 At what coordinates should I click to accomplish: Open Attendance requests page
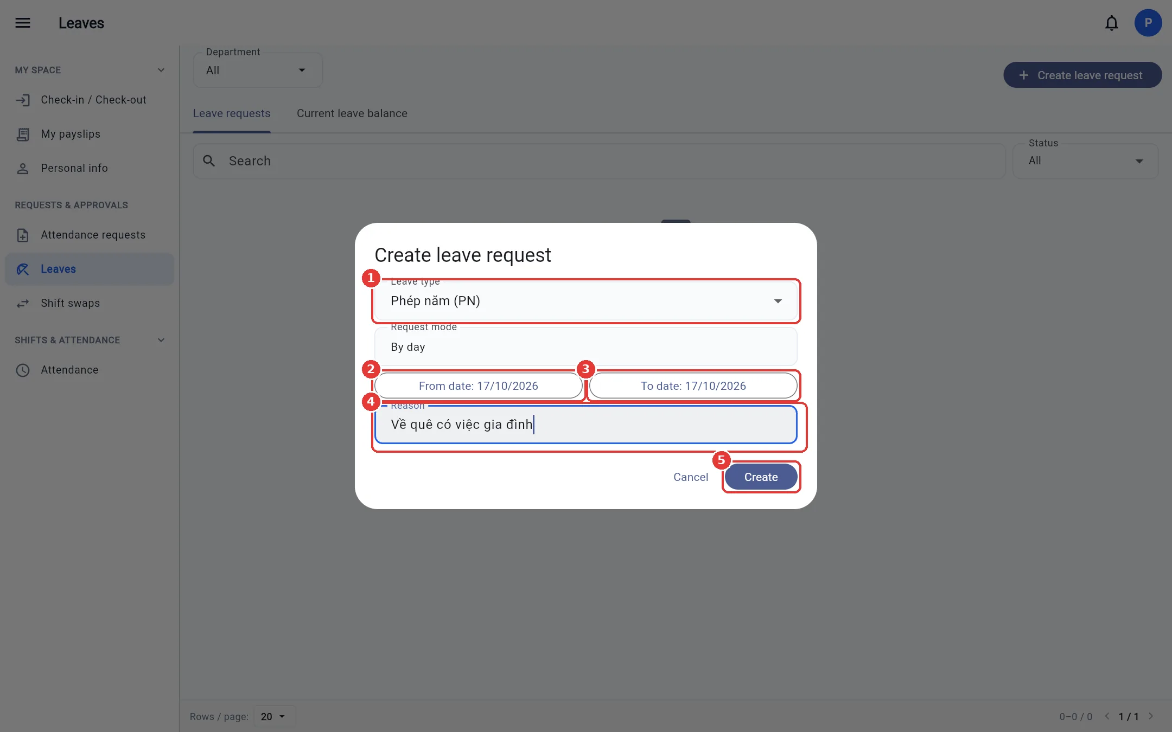tap(90, 235)
